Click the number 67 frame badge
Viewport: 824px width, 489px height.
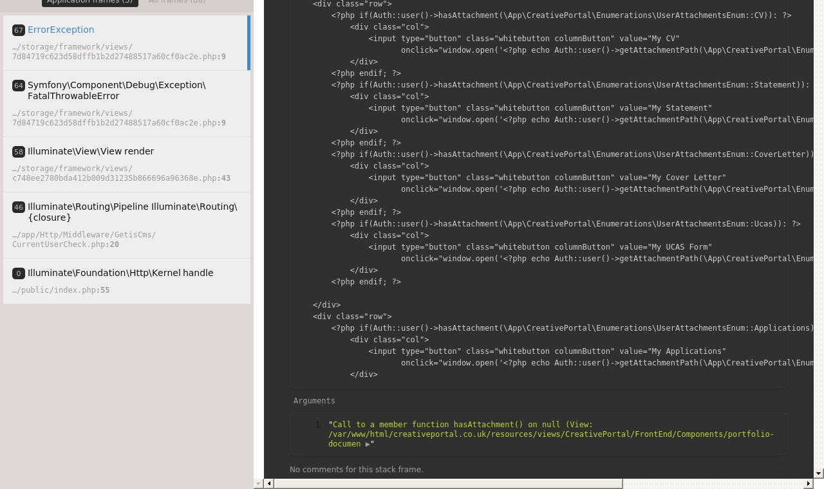point(19,30)
